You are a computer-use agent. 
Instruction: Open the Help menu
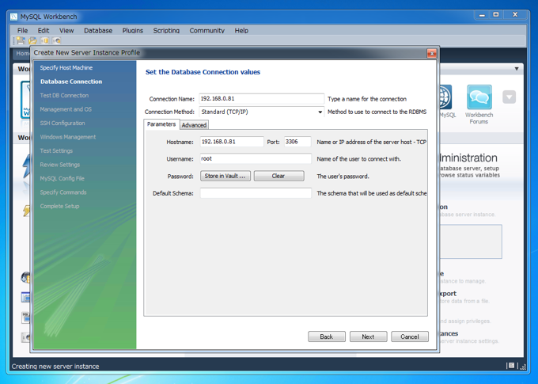click(x=241, y=31)
